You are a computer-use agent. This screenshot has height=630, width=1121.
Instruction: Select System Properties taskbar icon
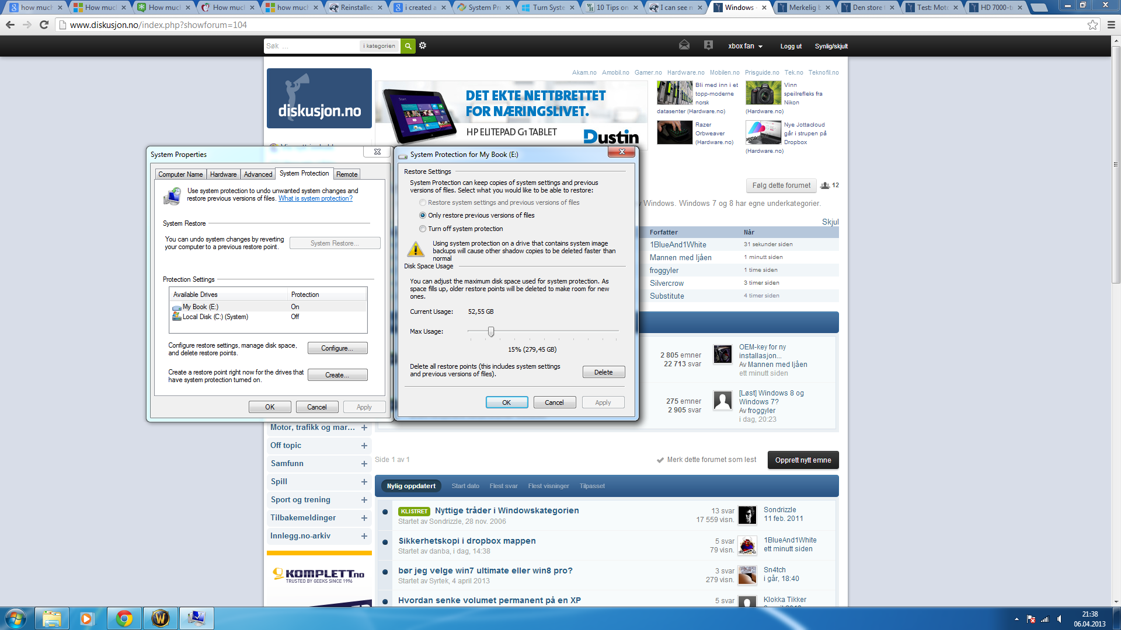coord(196,618)
